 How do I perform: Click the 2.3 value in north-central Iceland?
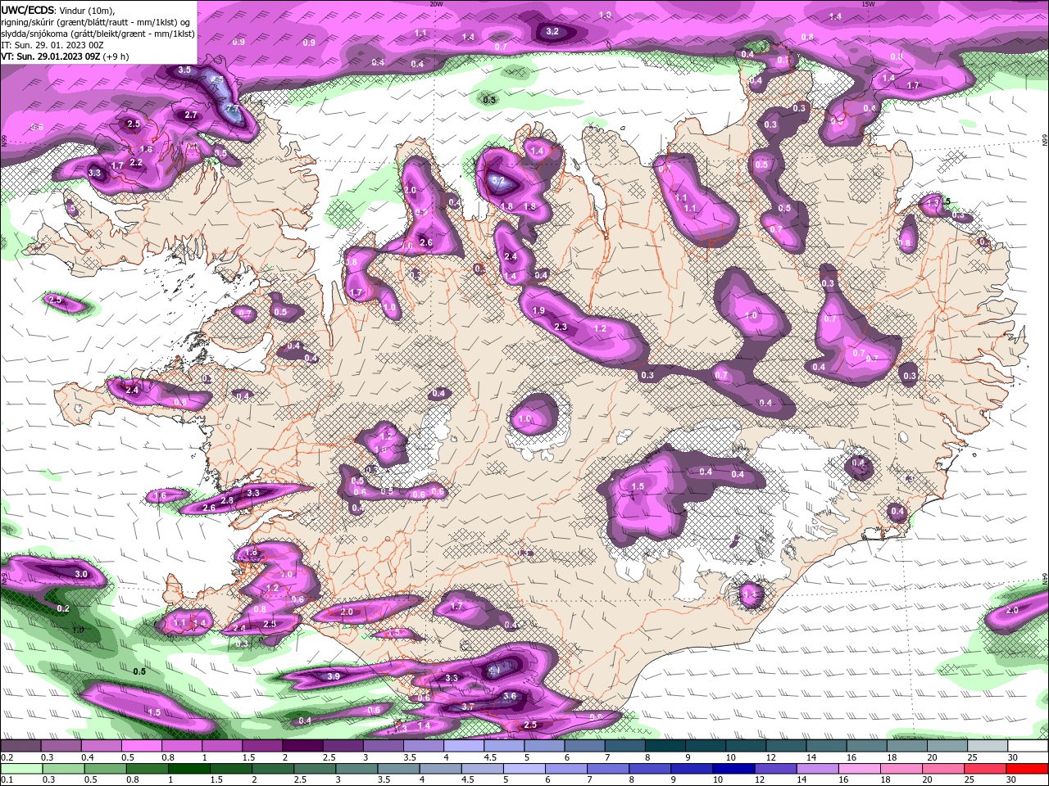(561, 327)
